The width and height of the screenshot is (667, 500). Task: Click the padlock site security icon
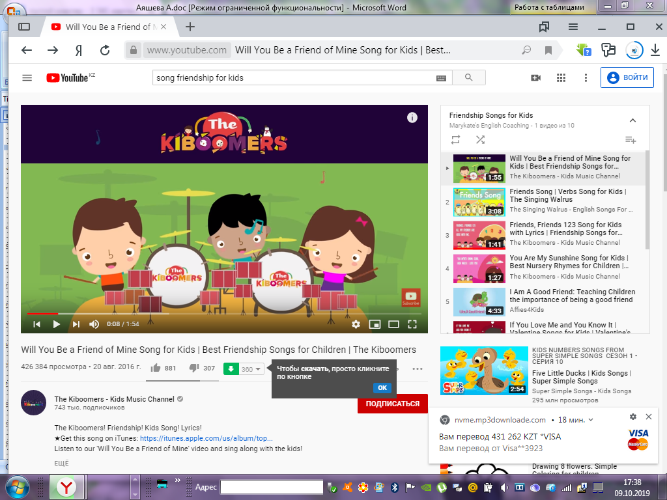(x=133, y=50)
